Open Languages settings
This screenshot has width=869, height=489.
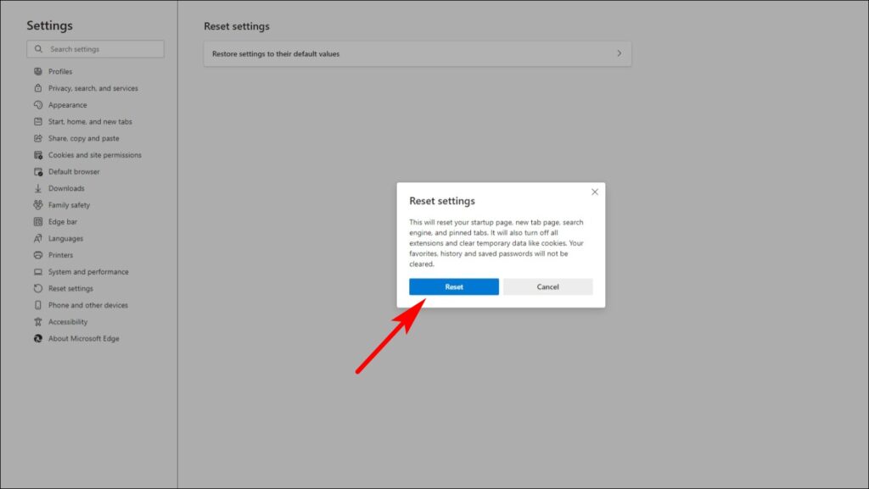click(65, 238)
